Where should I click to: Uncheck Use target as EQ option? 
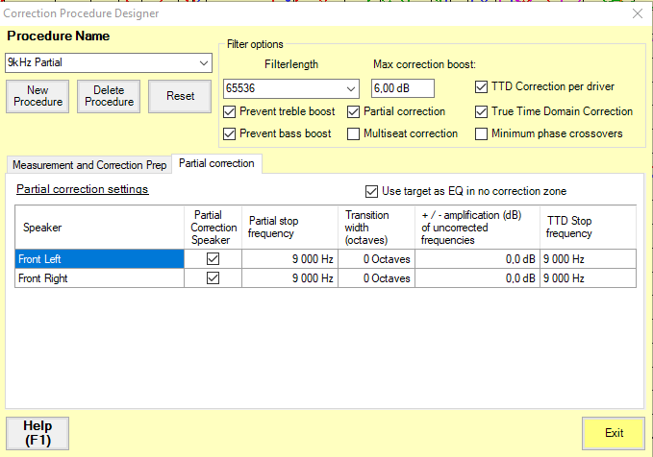[x=372, y=191]
